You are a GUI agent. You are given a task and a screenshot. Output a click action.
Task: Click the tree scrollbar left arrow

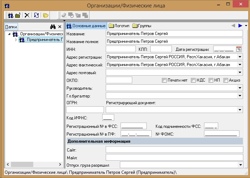click(8, 164)
